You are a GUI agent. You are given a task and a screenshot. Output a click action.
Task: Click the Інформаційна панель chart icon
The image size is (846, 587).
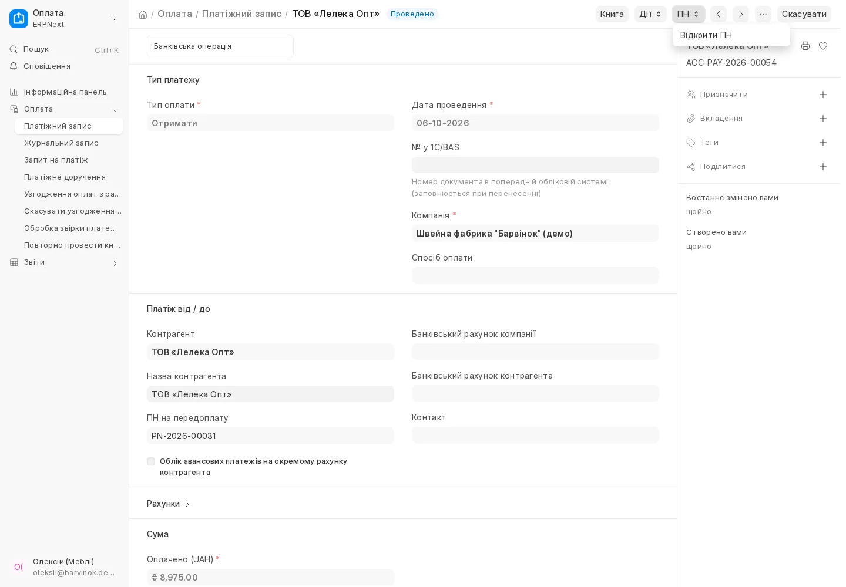[14, 92]
